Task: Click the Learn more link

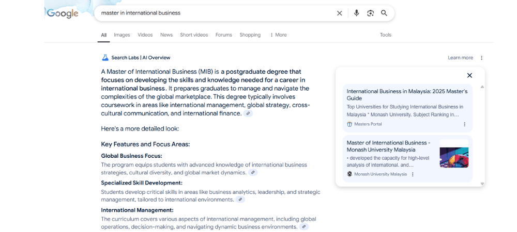Action: (460, 58)
